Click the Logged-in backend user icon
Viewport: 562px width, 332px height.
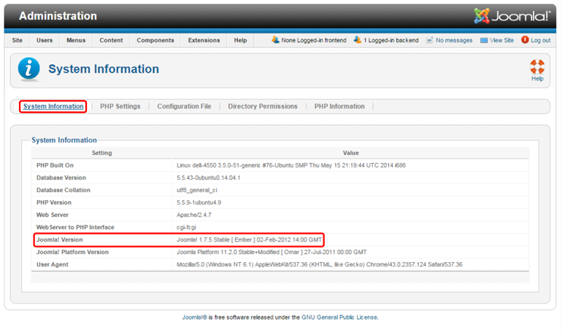(x=357, y=41)
